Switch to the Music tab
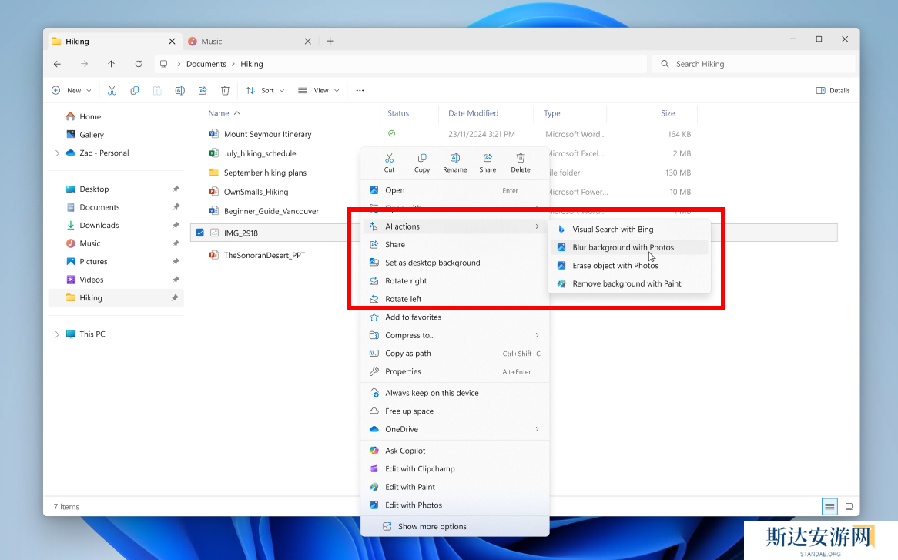The height and width of the screenshot is (560, 898). [x=212, y=42]
